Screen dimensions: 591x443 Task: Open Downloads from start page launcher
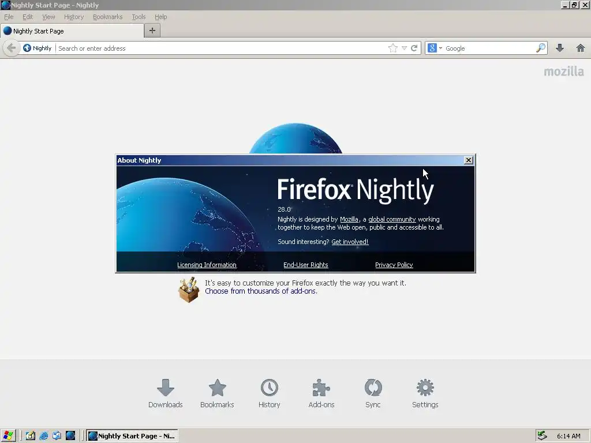[166, 393]
